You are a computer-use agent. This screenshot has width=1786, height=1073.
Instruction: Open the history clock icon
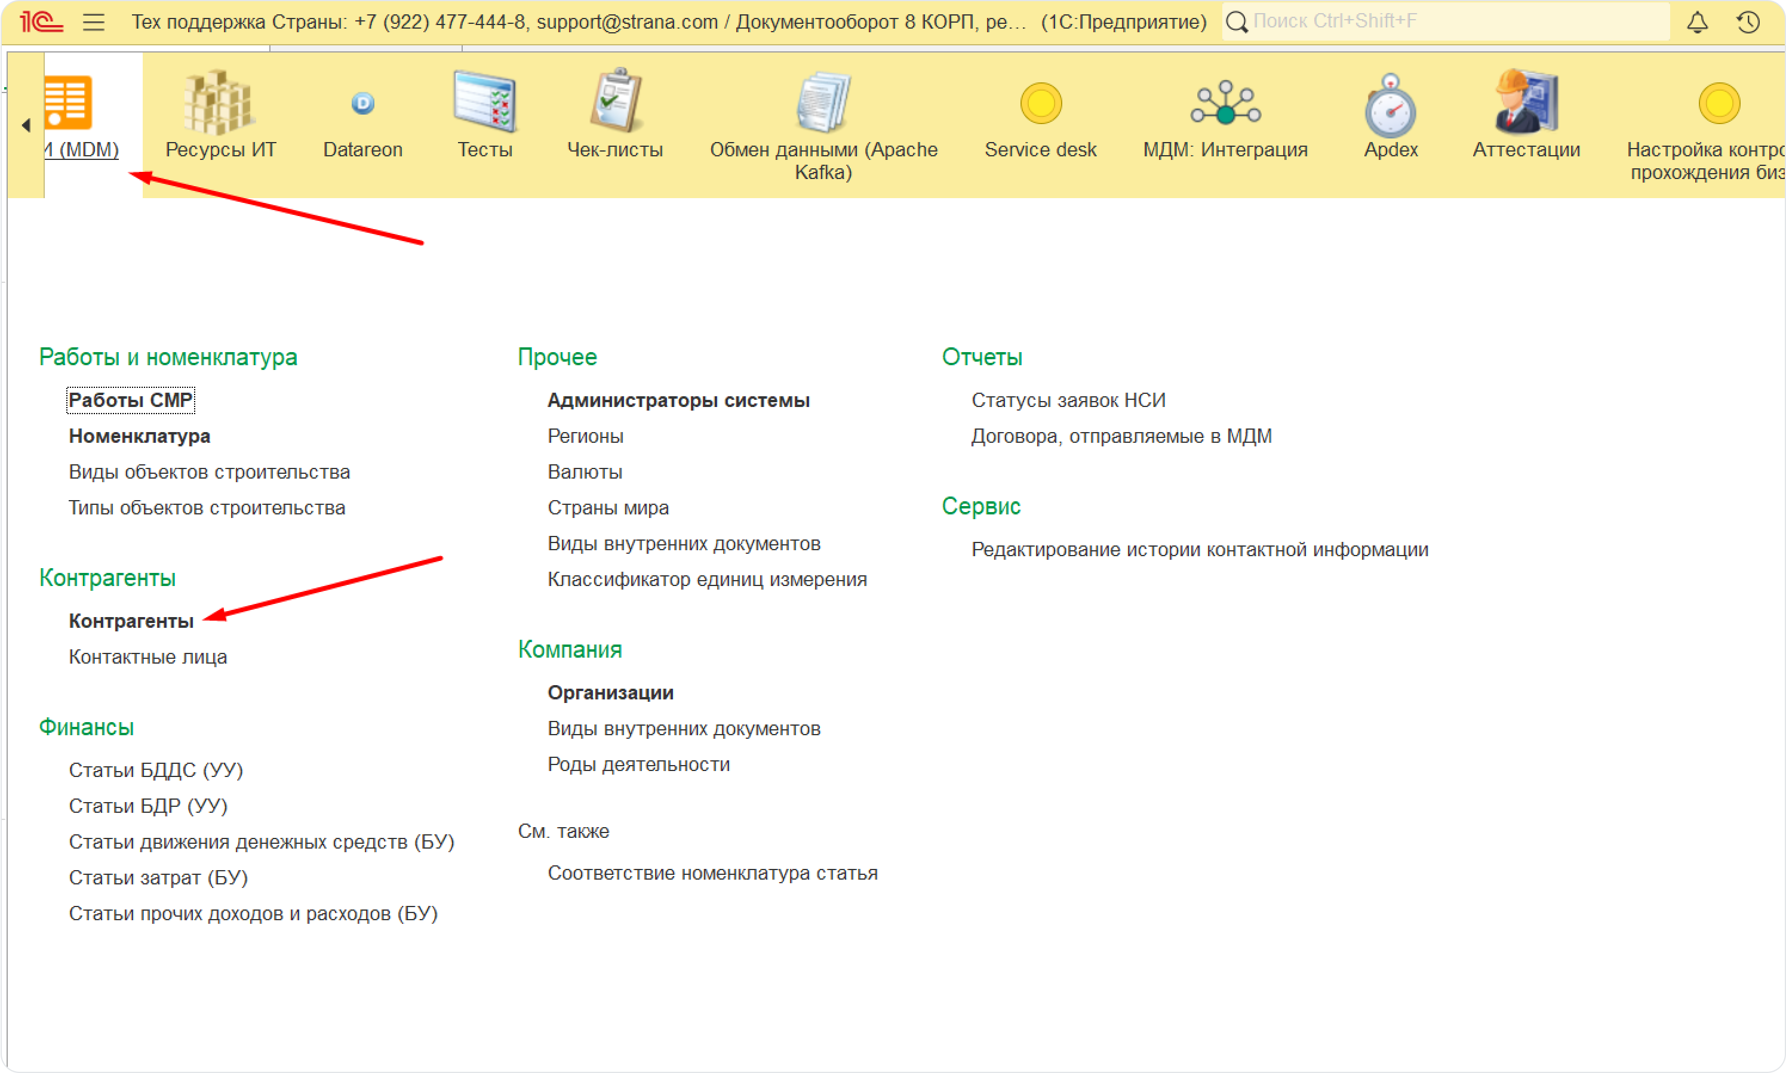pyautogui.click(x=1748, y=23)
